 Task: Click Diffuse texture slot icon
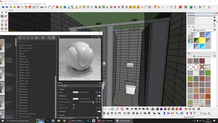pyautogui.click(x=97, y=92)
